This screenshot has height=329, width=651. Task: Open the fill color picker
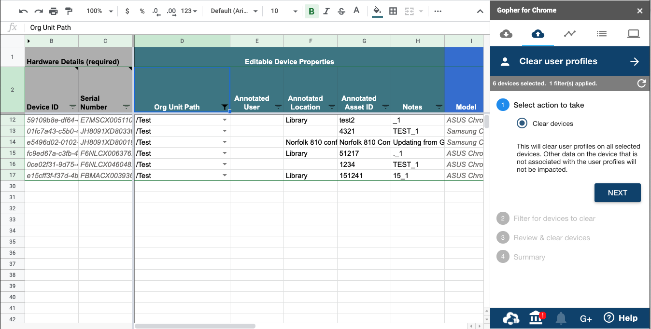tap(377, 11)
